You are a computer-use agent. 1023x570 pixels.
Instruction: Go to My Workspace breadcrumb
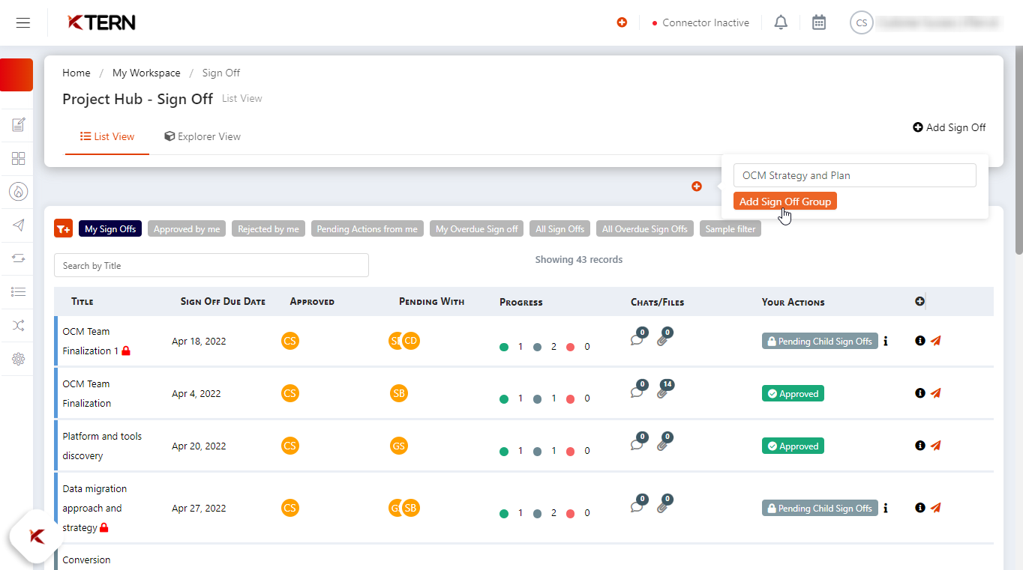(x=146, y=73)
